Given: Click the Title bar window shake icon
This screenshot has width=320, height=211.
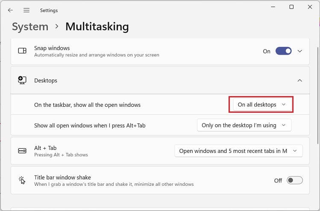Looking at the screenshot, I should click(x=22, y=180).
